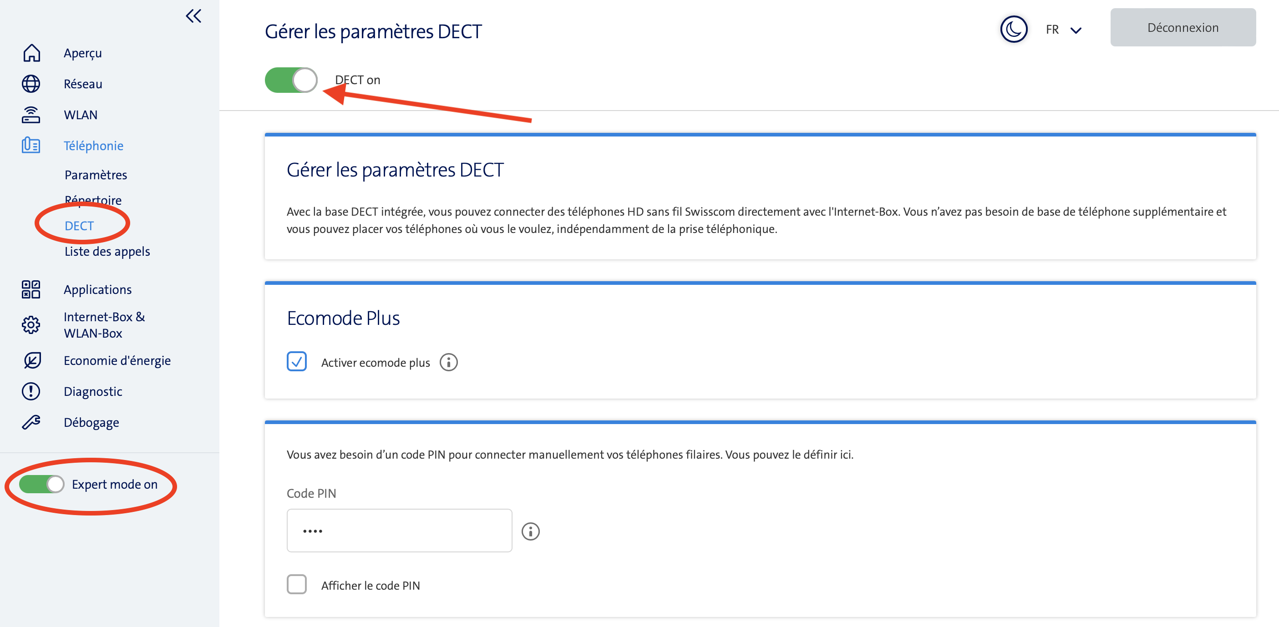Screen dimensions: 1279x627
Task: Open the Liste des appels submenu
Action: [x=107, y=252]
